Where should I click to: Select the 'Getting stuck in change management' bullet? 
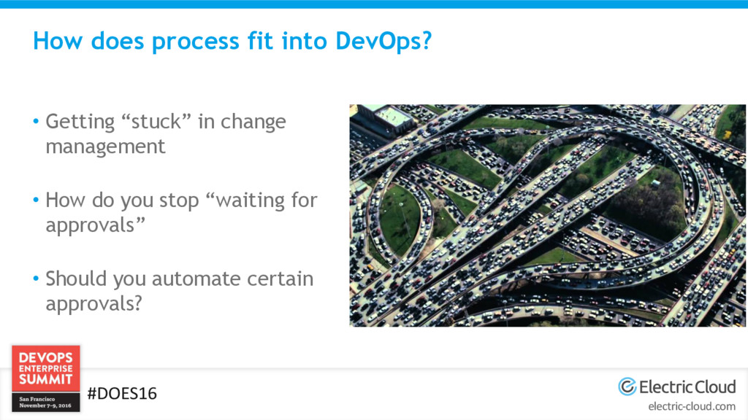tap(165, 133)
